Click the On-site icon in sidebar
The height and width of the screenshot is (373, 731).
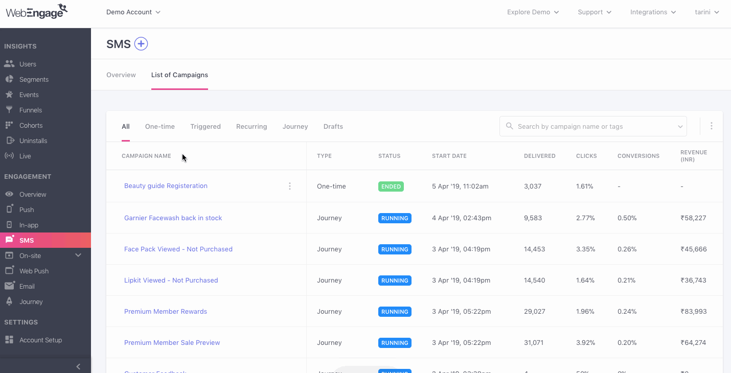click(x=9, y=255)
